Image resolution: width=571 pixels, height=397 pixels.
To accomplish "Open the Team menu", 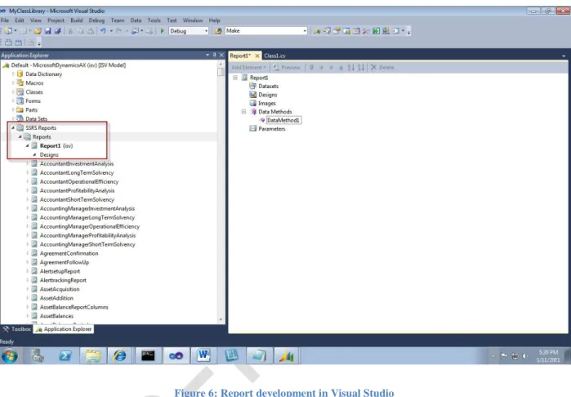I will (118, 20).
